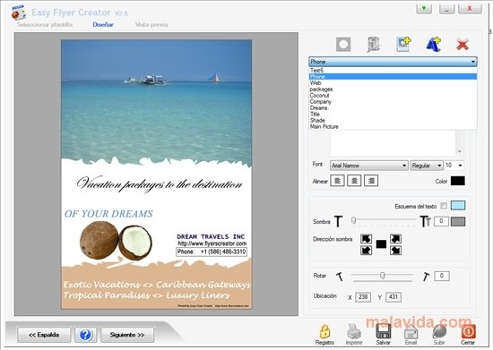Switch to Diseñar tab
Screen dimensions: 493x350
[103, 24]
